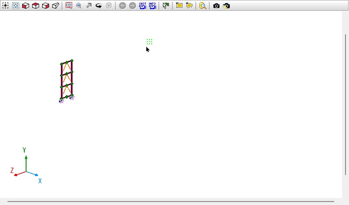Click the greyed crosshair target icon

click(109, 6)
